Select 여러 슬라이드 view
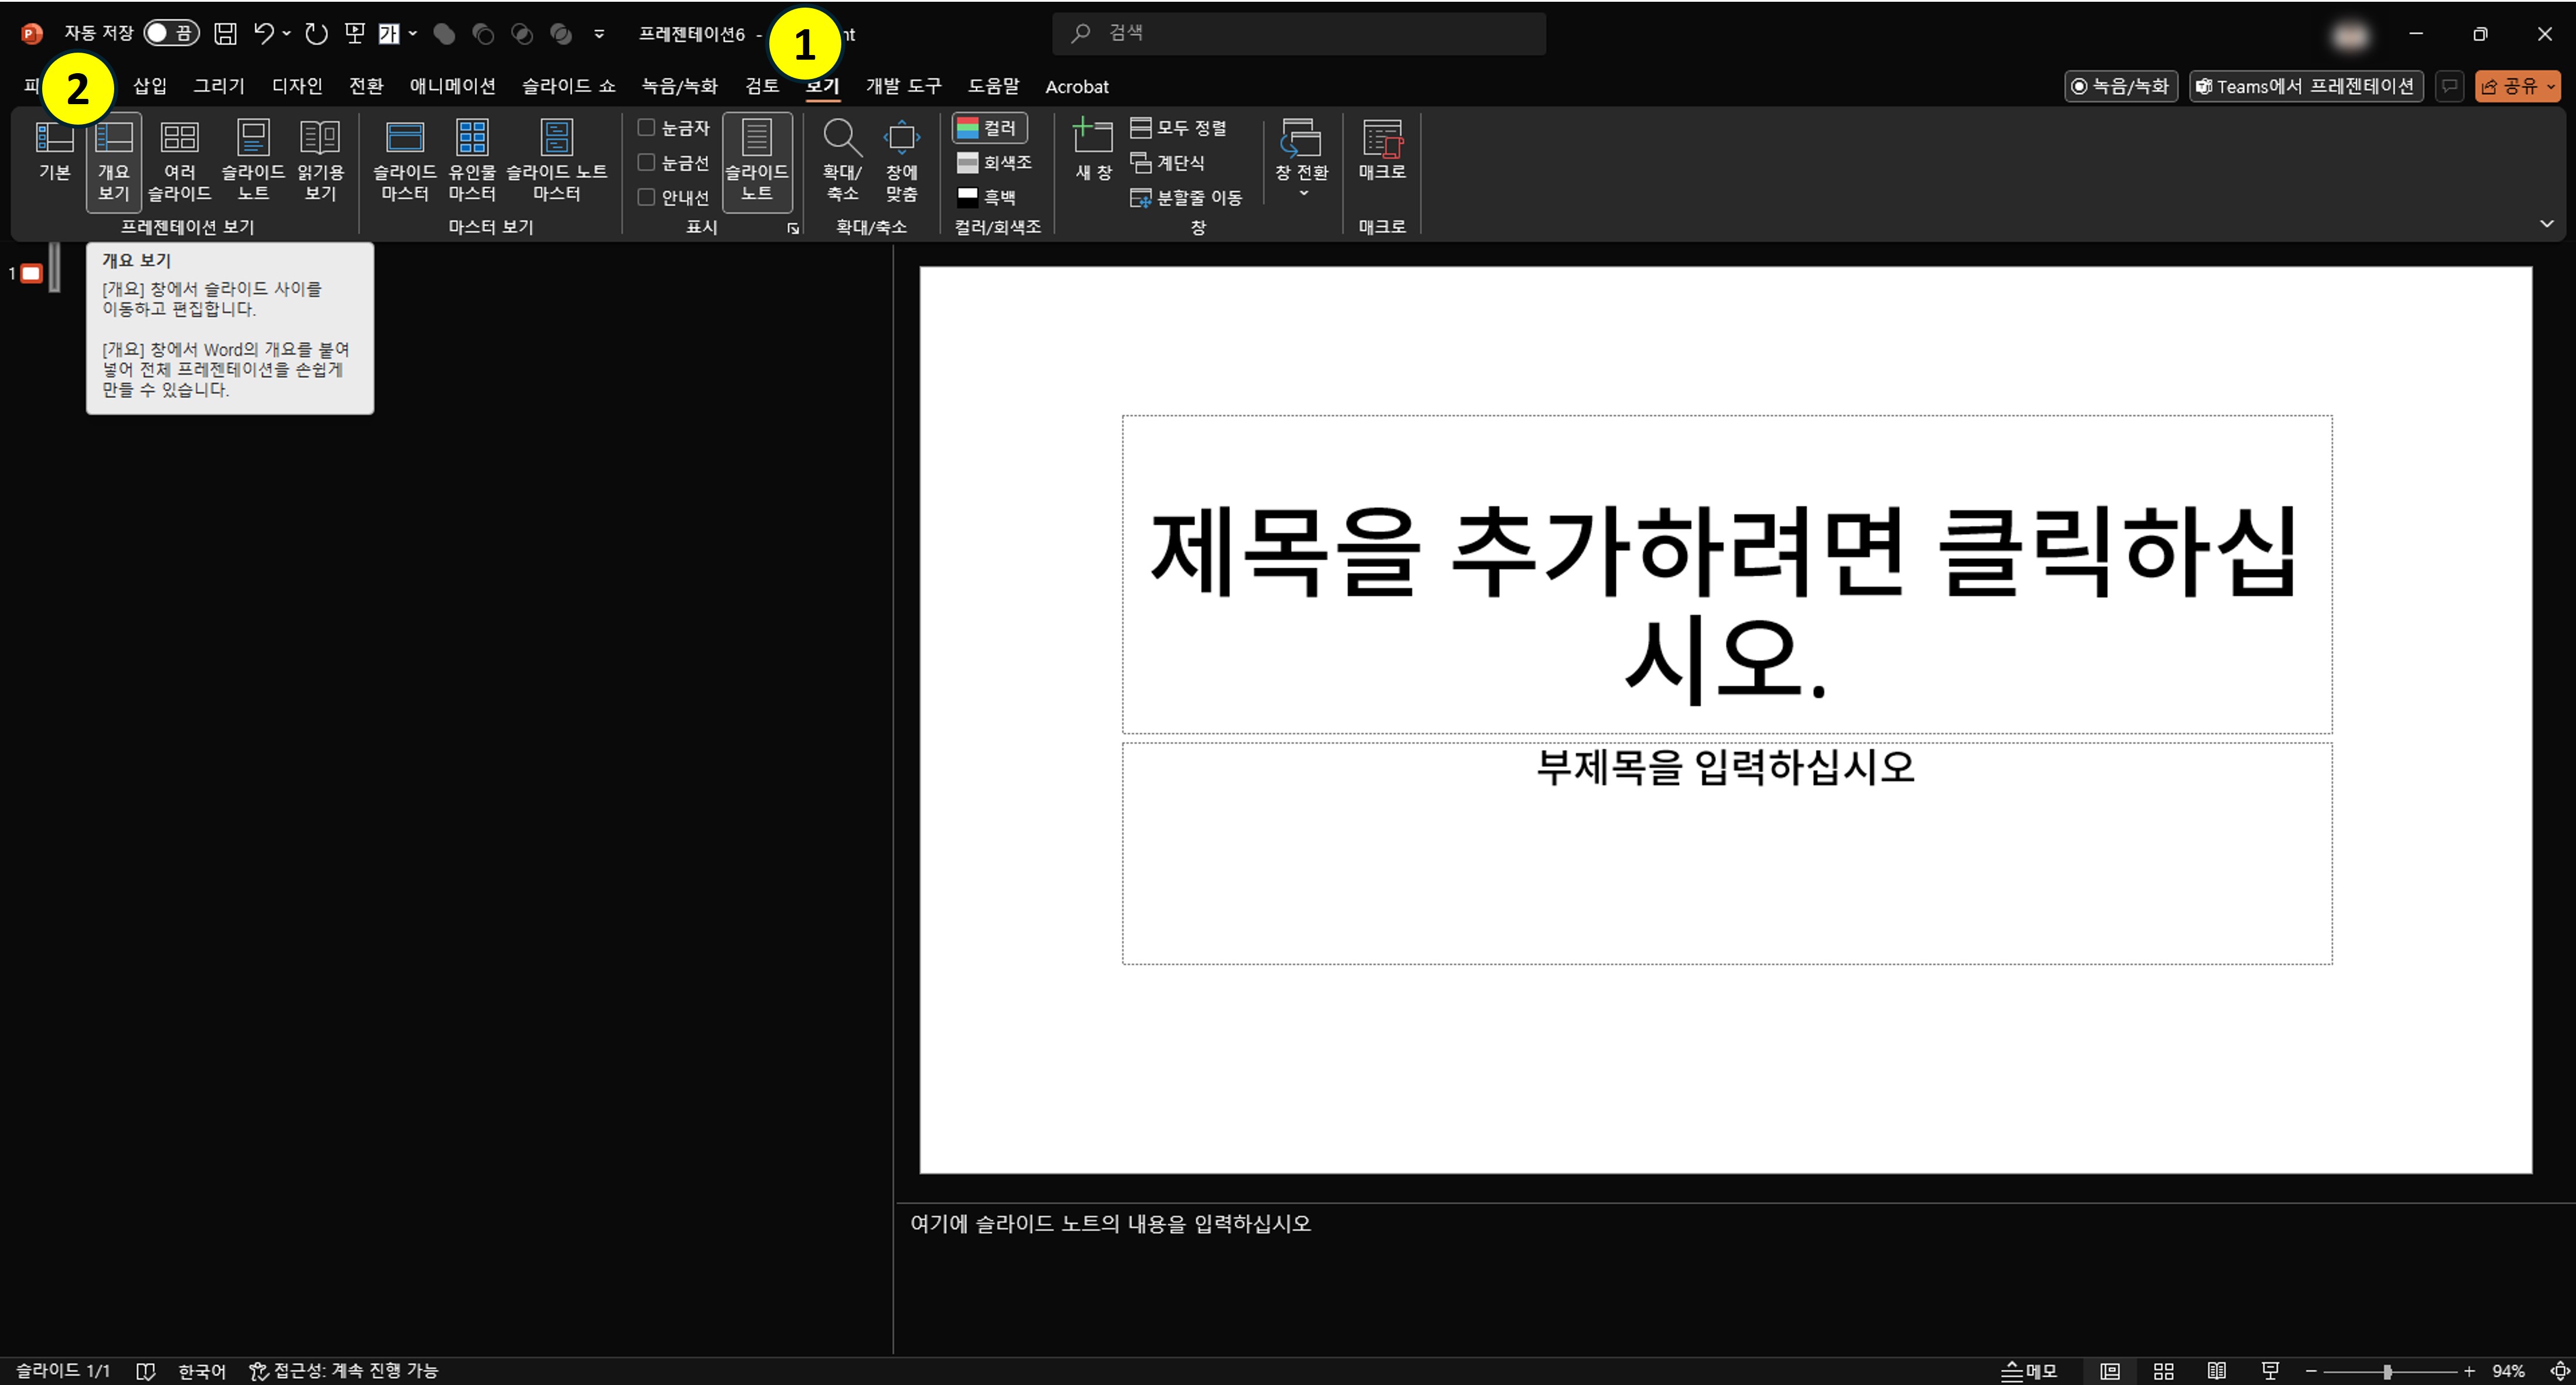The height and width of the screenshot is (1385, 2576). pos(181,160)
